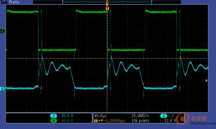Click the waveform record overview bar
This screenshot has width=216, height=129.
107,2
